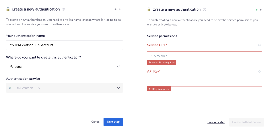
Task: Click the Next step button
Action: pyautogui.click(x=113, y=122)
